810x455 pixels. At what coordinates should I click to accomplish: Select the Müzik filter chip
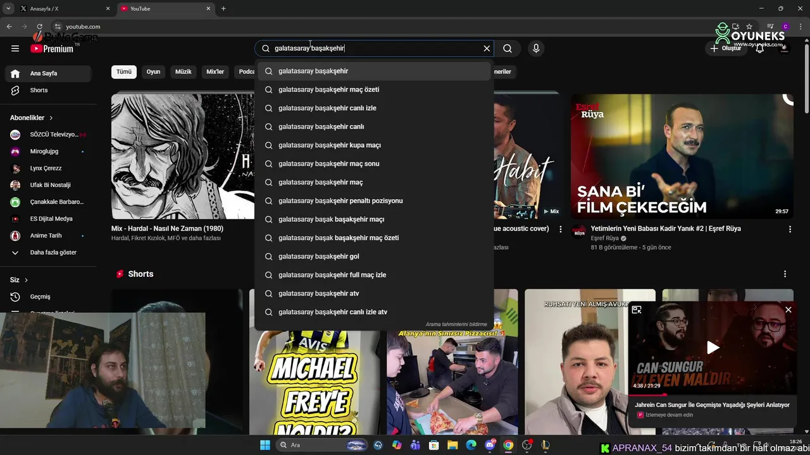pos(183,71)
